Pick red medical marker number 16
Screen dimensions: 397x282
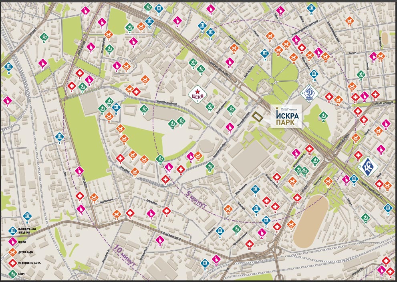309,149
